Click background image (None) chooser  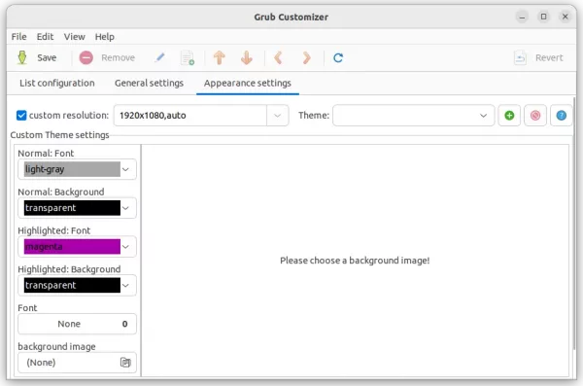pyautogui.click(x=77, y=362)
